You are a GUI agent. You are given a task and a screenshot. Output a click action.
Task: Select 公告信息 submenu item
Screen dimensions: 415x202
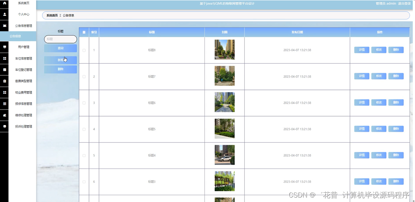[18, 36]
